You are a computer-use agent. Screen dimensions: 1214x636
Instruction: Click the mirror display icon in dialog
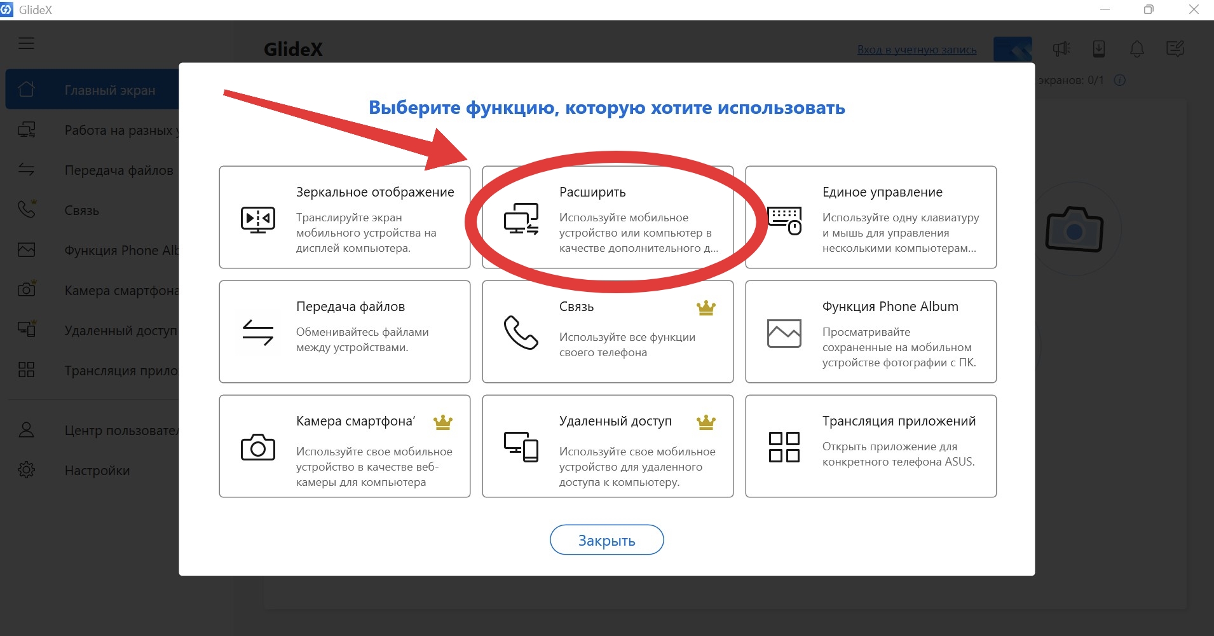tap(258, 220)
